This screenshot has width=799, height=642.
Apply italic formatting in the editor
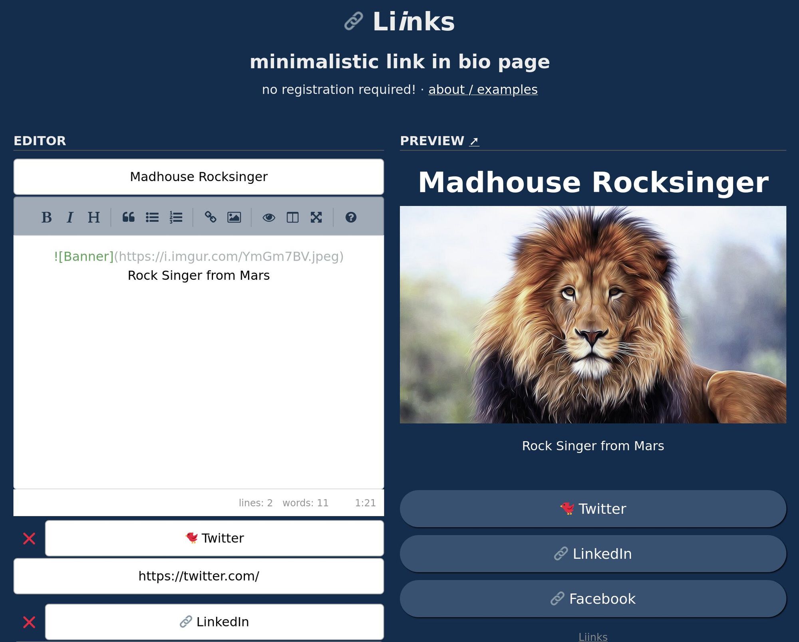point(71,217)
